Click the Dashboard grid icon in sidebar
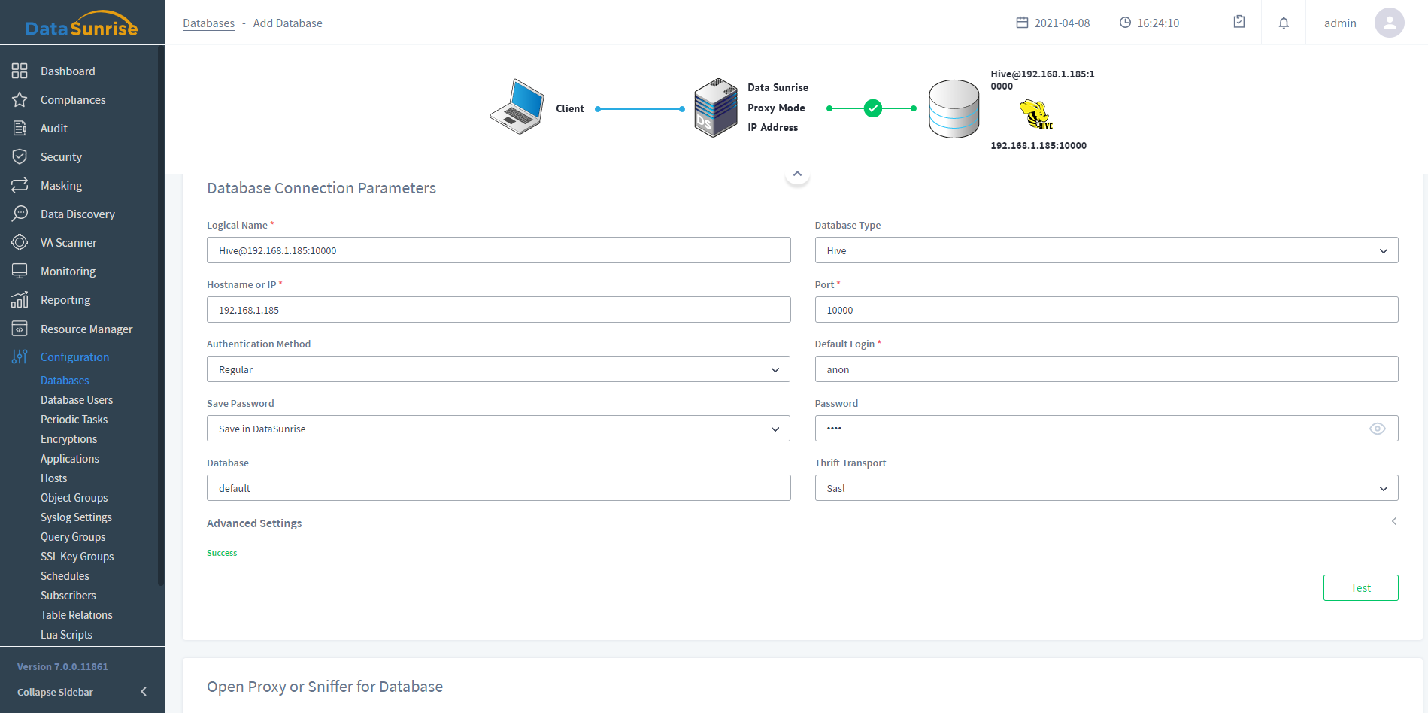This screenshot has width=1428, height=713. coord(20,71)
